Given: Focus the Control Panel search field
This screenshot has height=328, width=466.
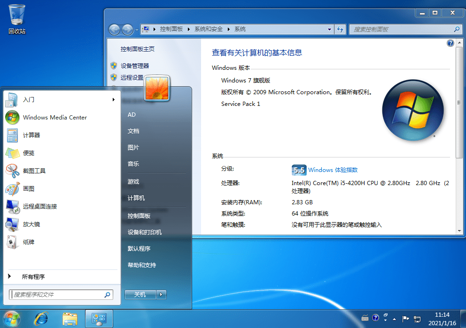Looking at the screenshot, I should [405, 29].
